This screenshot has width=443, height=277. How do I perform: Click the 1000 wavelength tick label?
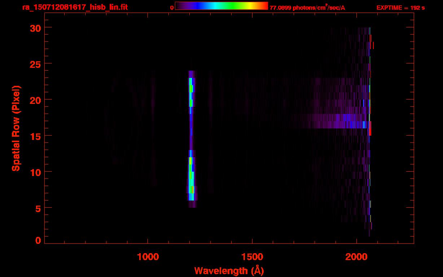click(x=148, y=257)
